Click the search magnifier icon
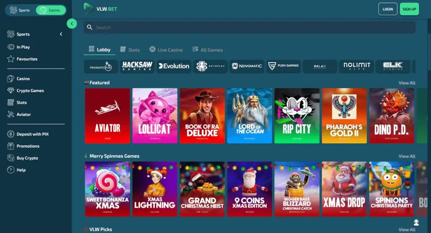431x233 pixels. point(90,27)
